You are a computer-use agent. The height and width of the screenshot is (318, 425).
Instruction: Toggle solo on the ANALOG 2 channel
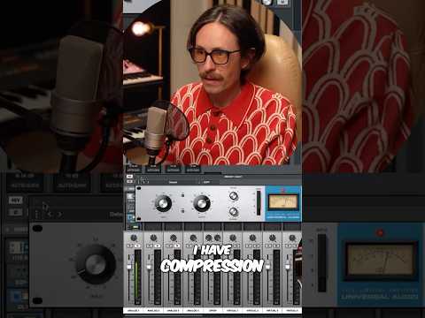(x=150, y=246)
